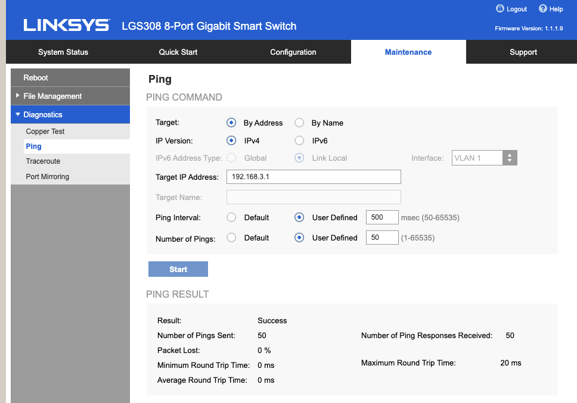This screenshot has width=577, height=403.
Task: Switch to the Configuration tab
Action: click(293, 52)
